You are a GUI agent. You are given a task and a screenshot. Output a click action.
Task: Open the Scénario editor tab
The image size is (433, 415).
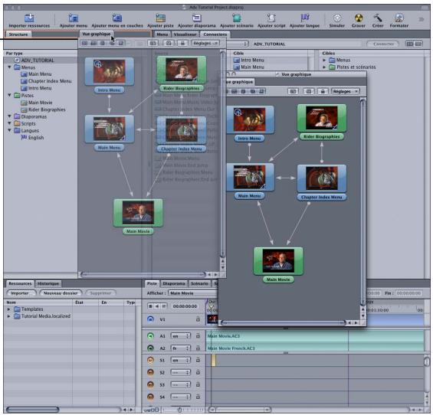click(199, 283)
